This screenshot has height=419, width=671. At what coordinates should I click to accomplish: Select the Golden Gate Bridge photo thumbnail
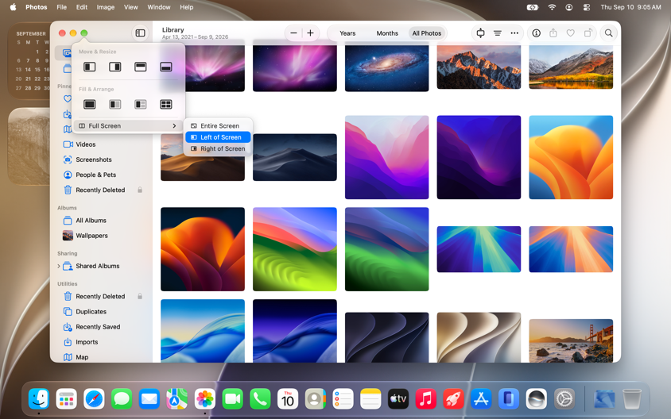point(571,340)
